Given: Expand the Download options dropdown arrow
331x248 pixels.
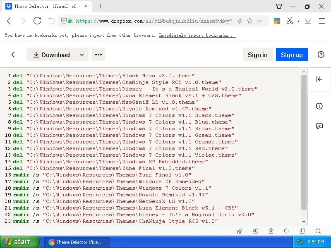Looking at the screenshot, I should tap(82, 55).
